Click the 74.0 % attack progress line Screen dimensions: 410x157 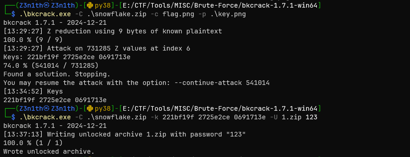[x=51, y=65]
